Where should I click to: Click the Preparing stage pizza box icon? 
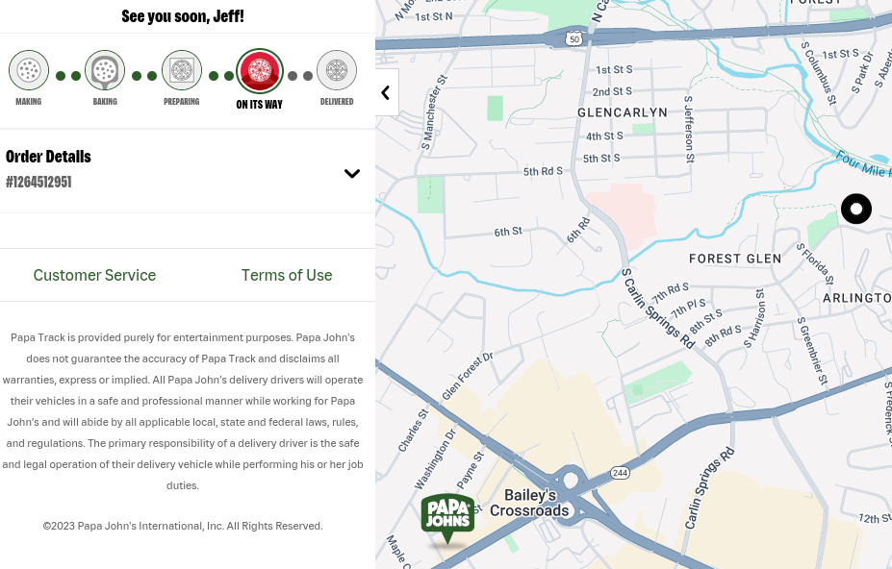[182, 70]
